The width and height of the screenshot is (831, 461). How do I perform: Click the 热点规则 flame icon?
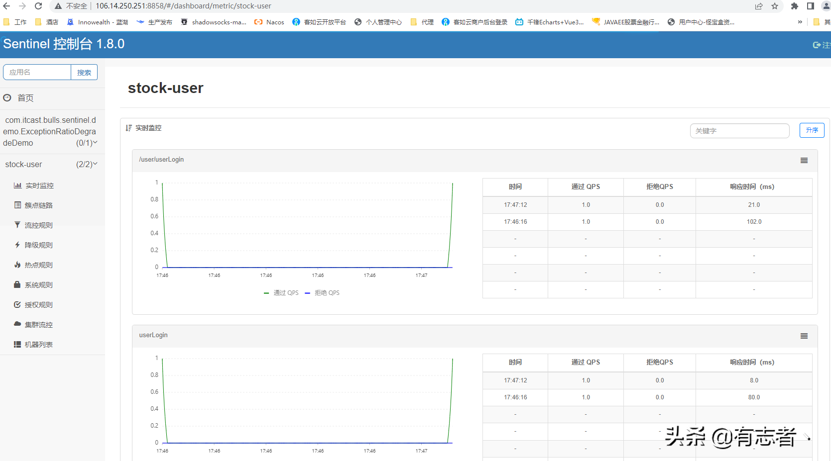[x=17, y=265]
